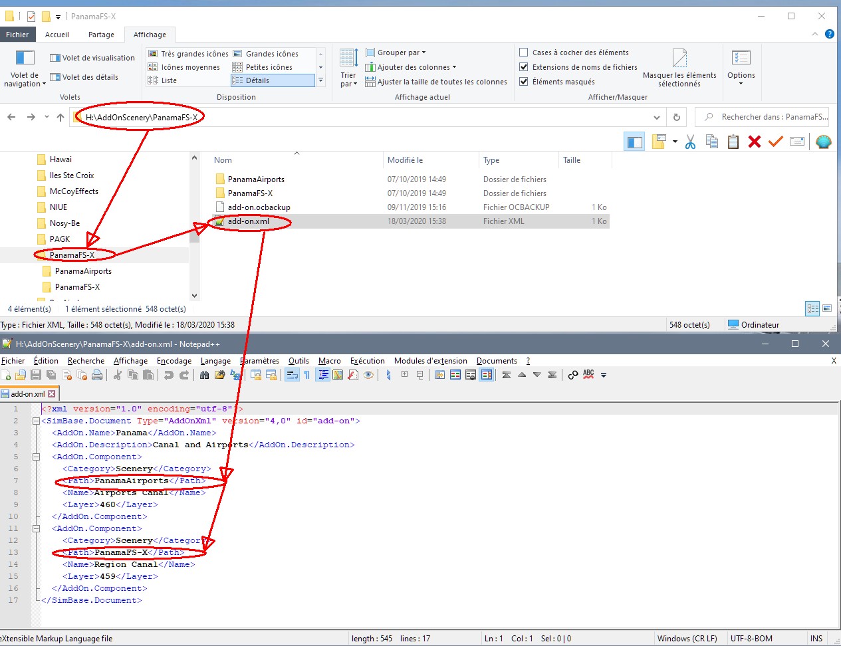Click 'Windows (CR LF)' in Notepad++ status bar

click(x=687, y=639)
